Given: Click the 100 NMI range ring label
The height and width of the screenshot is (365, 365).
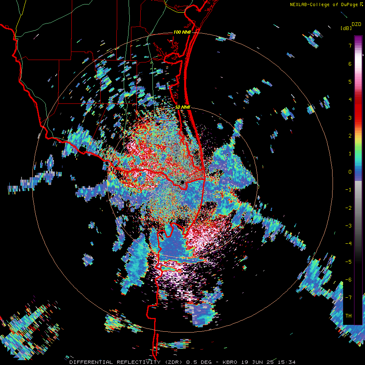Looking at the screenshot, I should [182, 32].
